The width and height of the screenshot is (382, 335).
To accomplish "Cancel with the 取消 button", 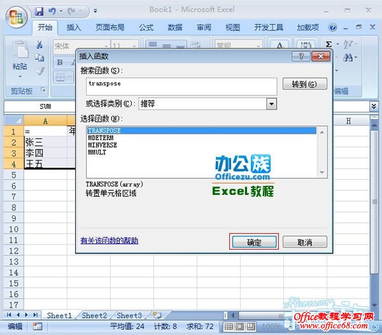I will [x=304, y=242].
